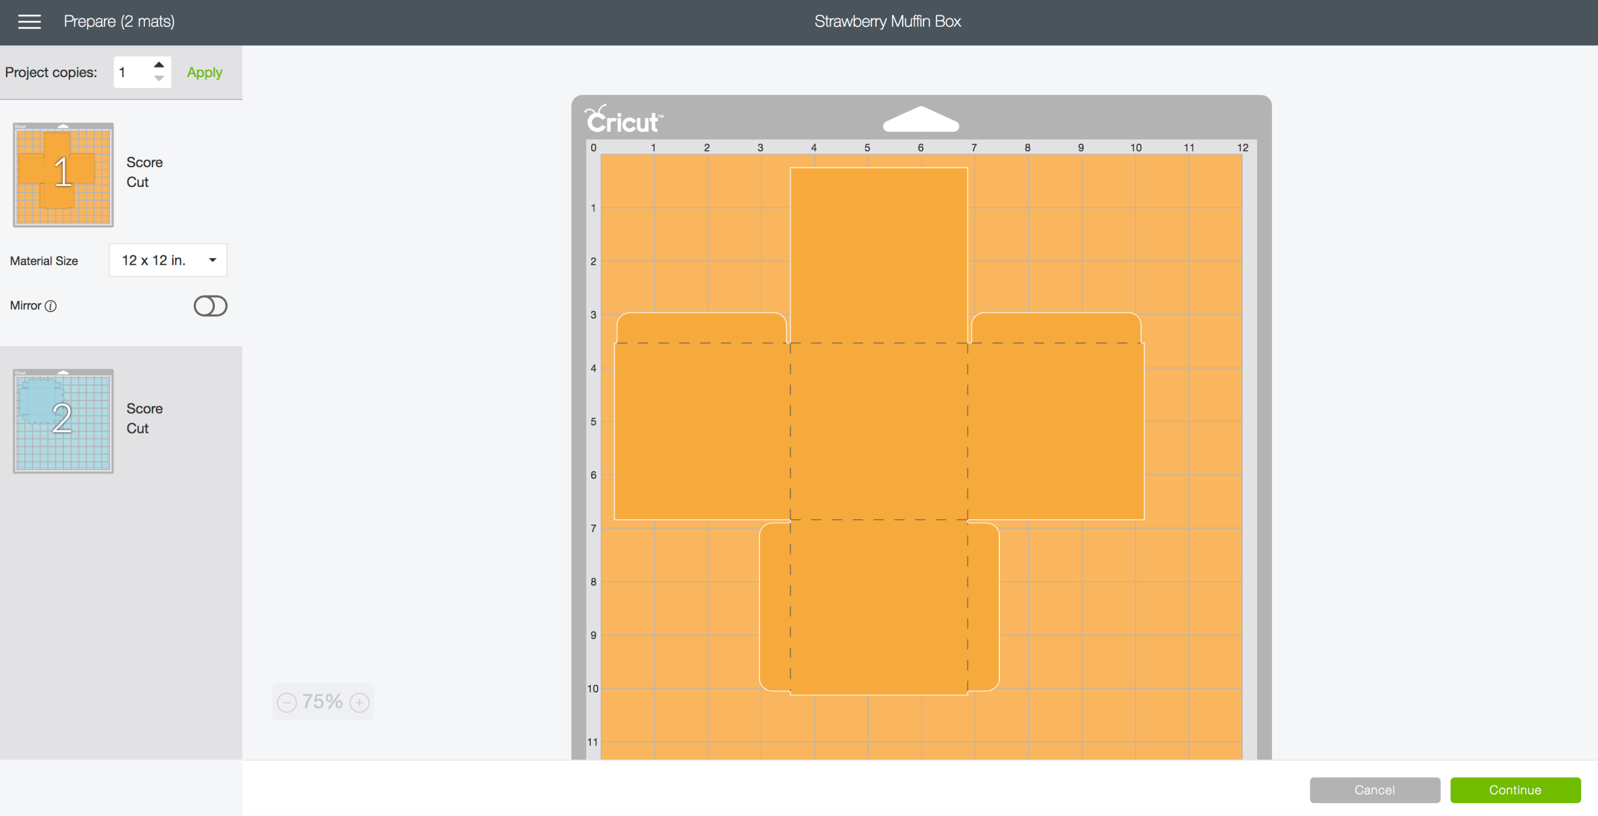Image resolution: width=1598 pixels, height=816 pixels.
Task: Increase project copies with up arrow
Action: (x=159, y=64)
